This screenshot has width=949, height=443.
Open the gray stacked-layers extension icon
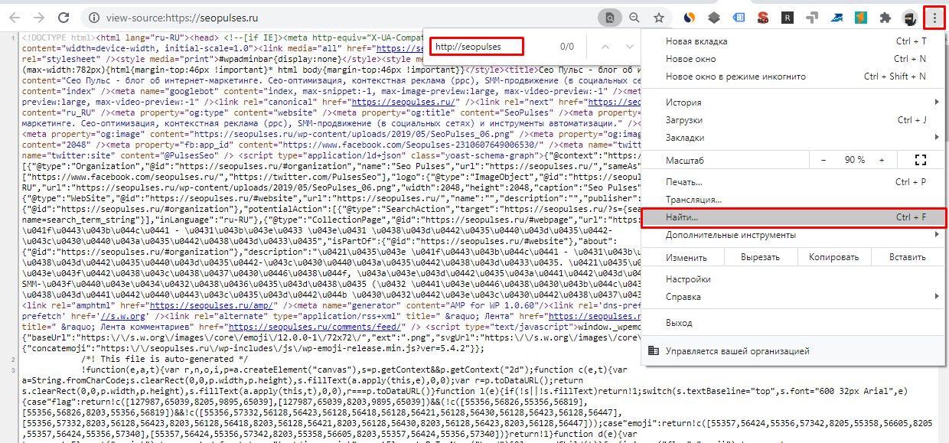713,17
